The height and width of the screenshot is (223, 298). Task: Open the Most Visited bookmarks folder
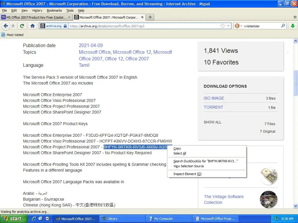click(x=12, y=35)
